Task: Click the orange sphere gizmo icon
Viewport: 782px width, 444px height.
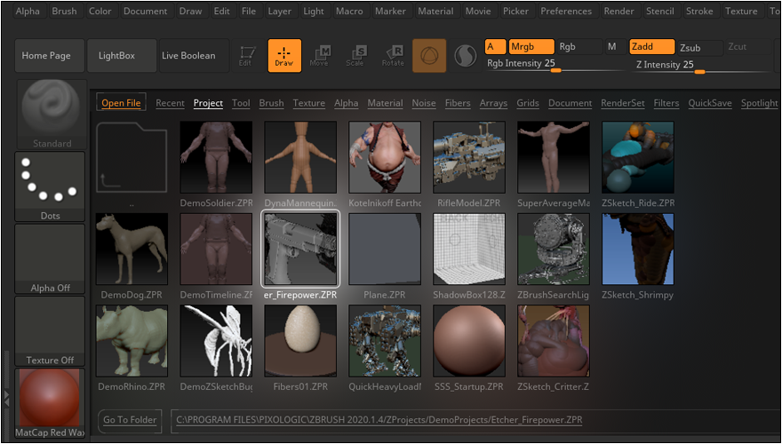Action: tap(429, 56)
